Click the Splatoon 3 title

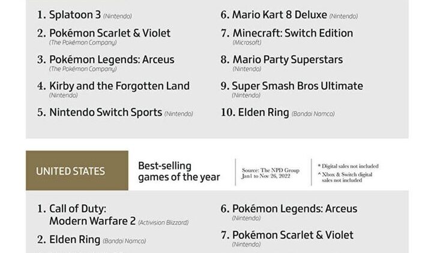(x=75, y=14)
